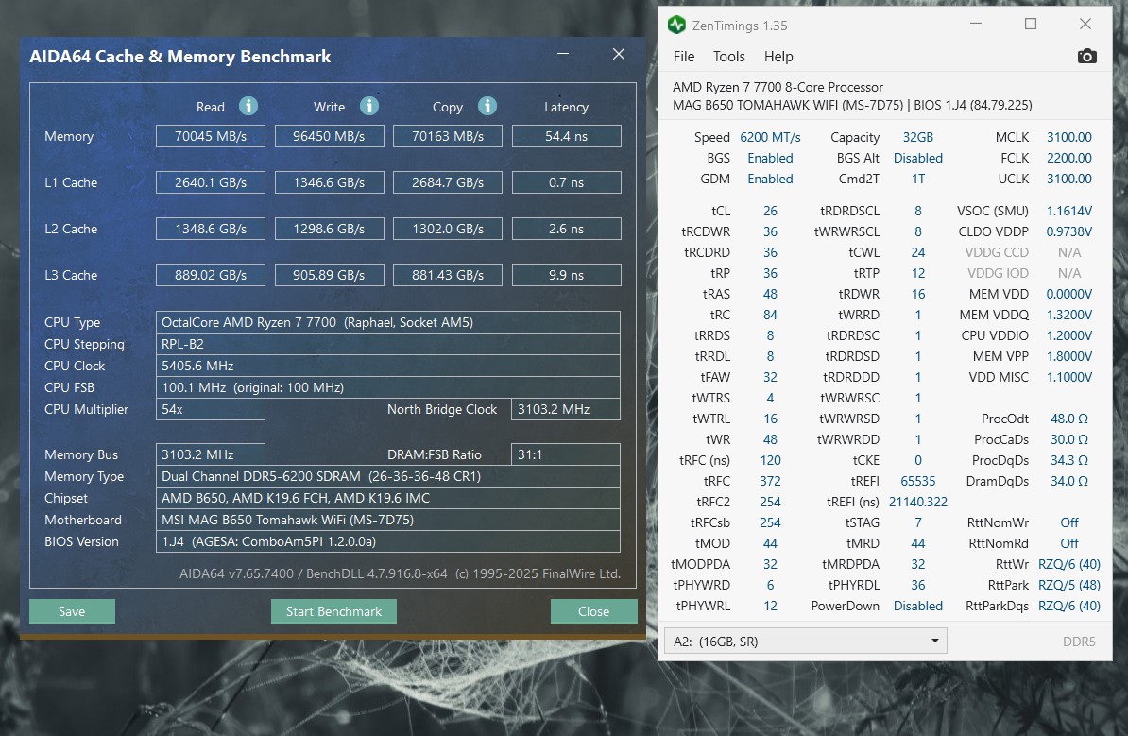Click the Chipset field AMD B650
1128x736 pixels.
coord(387,498)
